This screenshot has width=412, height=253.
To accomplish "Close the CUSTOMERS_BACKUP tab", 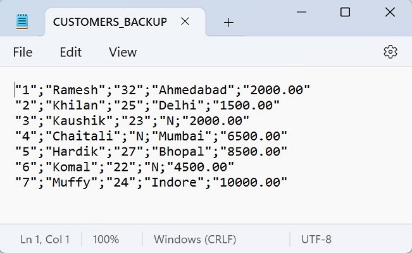I will click(185, 22).
